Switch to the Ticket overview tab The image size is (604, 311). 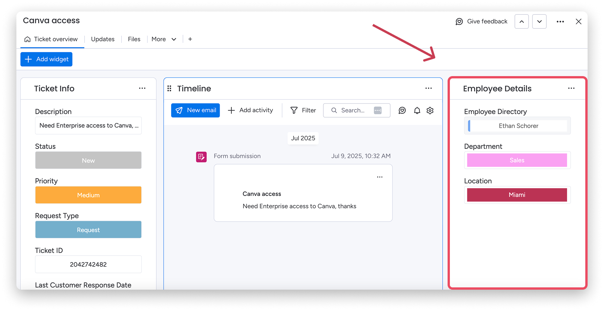tap(51, 39)
